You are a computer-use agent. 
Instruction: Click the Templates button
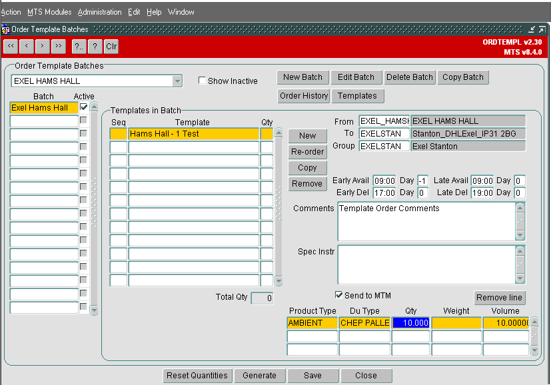coord(358,96)
